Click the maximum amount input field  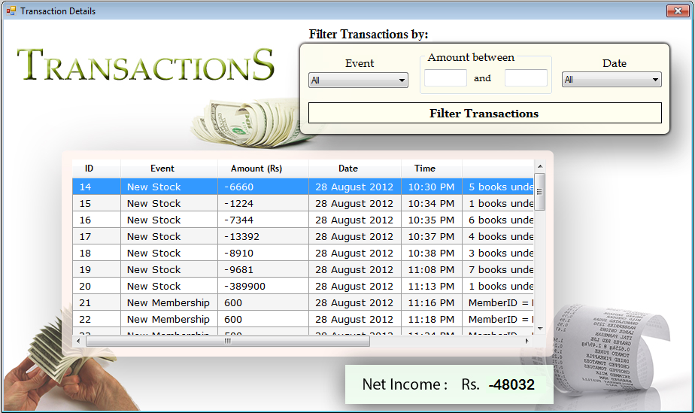(x=526, y=78)
